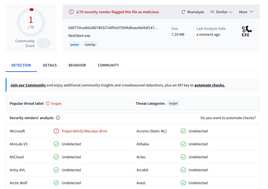Vote up on the Community Score
Viewport: 268px width, 189px height.
coord(46,41)
